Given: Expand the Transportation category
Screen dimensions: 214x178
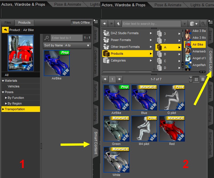Looking at the screenshot, I should [3, 109].
